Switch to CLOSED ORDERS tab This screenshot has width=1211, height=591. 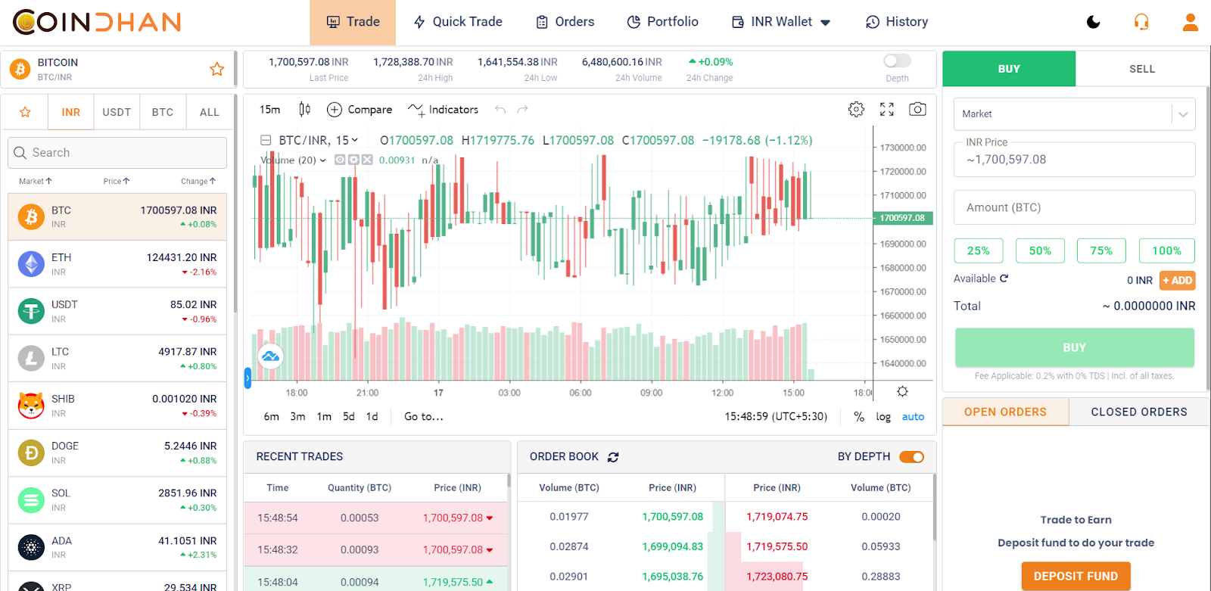[1139, 412]
